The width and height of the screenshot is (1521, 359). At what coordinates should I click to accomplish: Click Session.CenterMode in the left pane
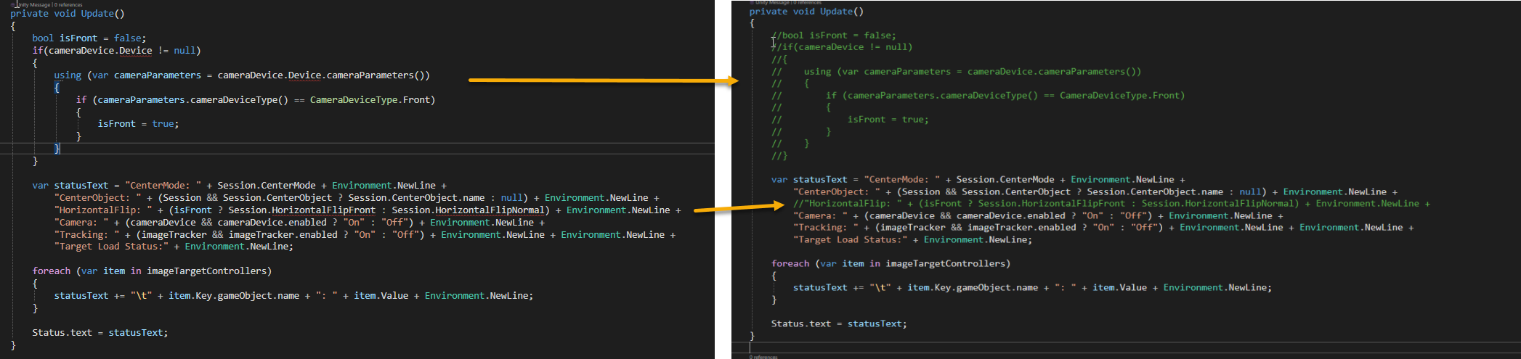pyautogui.click(x=266, y=186)
